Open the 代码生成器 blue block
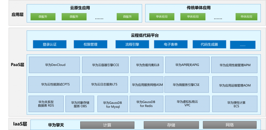Screen dimensions: 266x130 point(209,44)
